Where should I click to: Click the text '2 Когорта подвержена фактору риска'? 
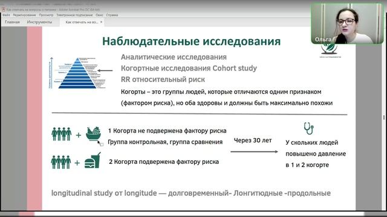(x=164, y=162)
